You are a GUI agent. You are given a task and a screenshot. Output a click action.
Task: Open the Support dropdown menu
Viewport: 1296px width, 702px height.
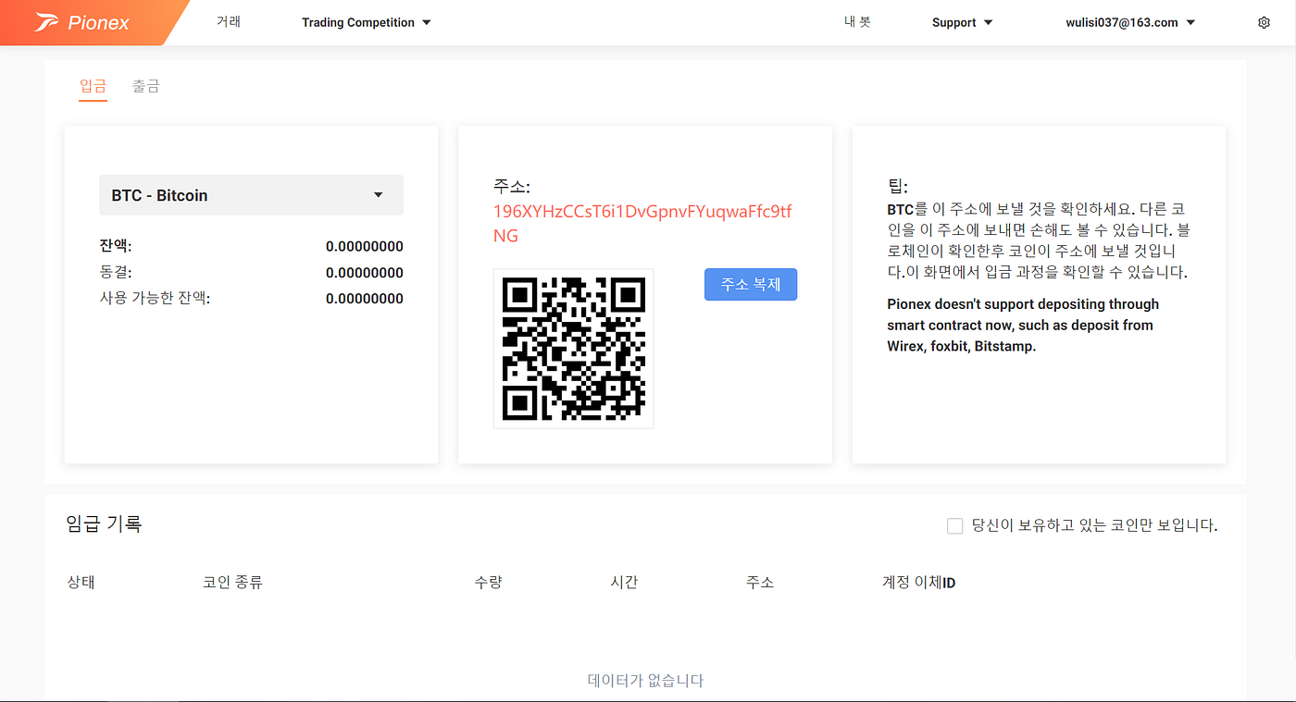click(963, 22)
